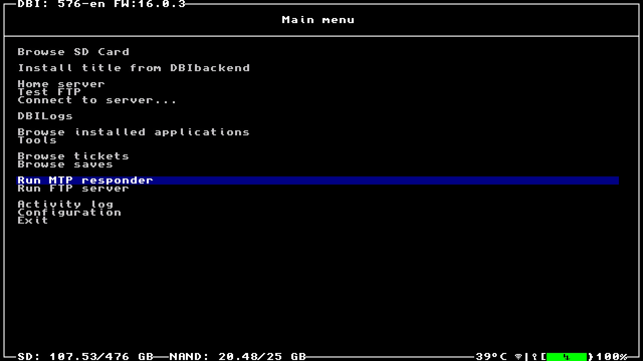This screenshot has height=361, width=643.
Task: Click the Main menu title
Action: pos(318,20)
